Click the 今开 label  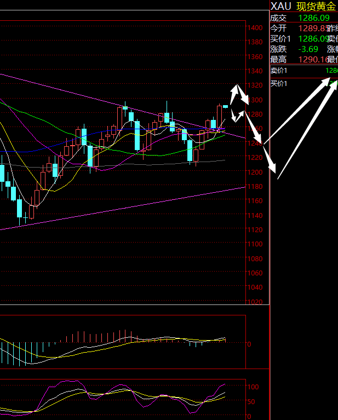click(x=278, y=28)
